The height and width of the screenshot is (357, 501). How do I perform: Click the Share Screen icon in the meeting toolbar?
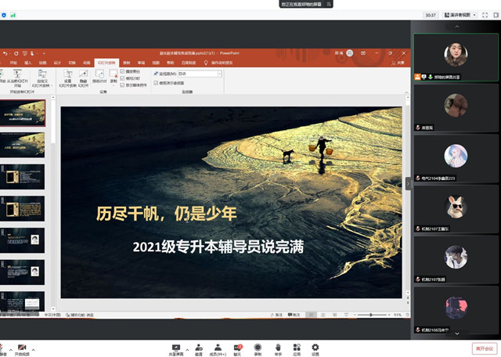pos(176,348)
